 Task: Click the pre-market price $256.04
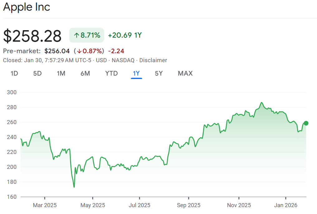click(57, 51)
